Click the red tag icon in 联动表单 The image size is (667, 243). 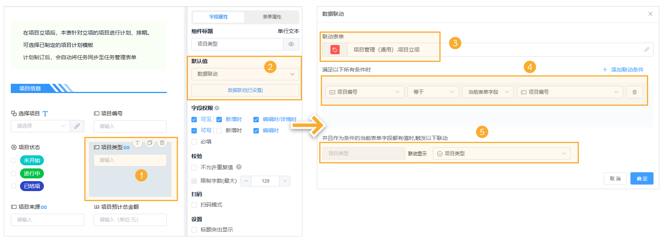click(335, 50)
